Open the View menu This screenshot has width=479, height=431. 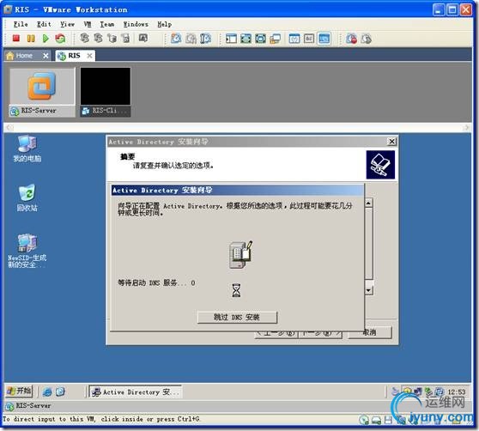[67, 24]
